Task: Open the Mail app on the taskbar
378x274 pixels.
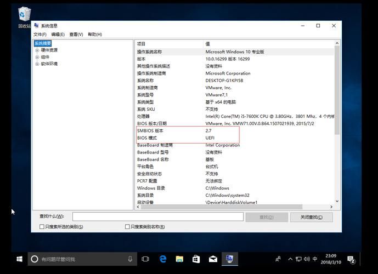Action: tap(212, 259)
